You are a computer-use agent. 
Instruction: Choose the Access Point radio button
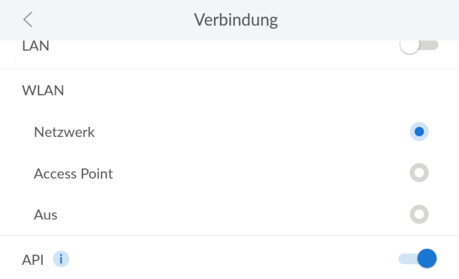419,173
